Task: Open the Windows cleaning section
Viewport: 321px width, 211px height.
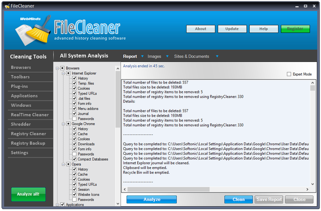Action: 21,105
